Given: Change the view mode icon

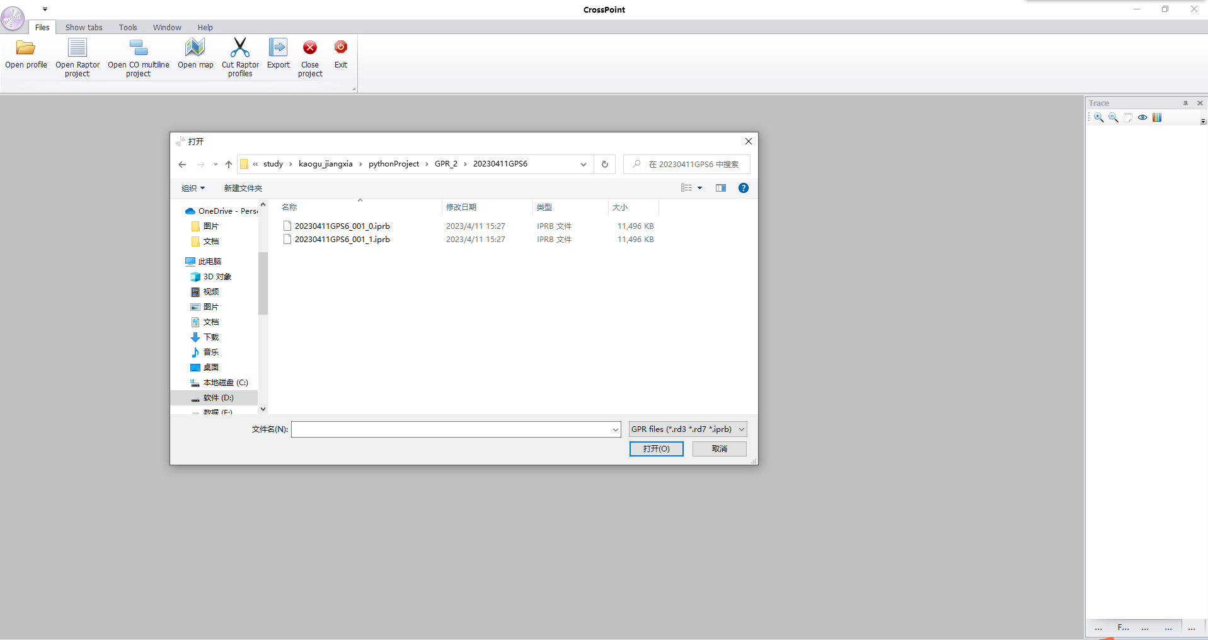Looking at the screenshot, I should (686, 188).
